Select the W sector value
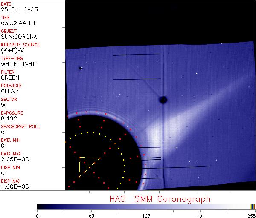Viewport: 256px width, 218px height. coord(3,105)
